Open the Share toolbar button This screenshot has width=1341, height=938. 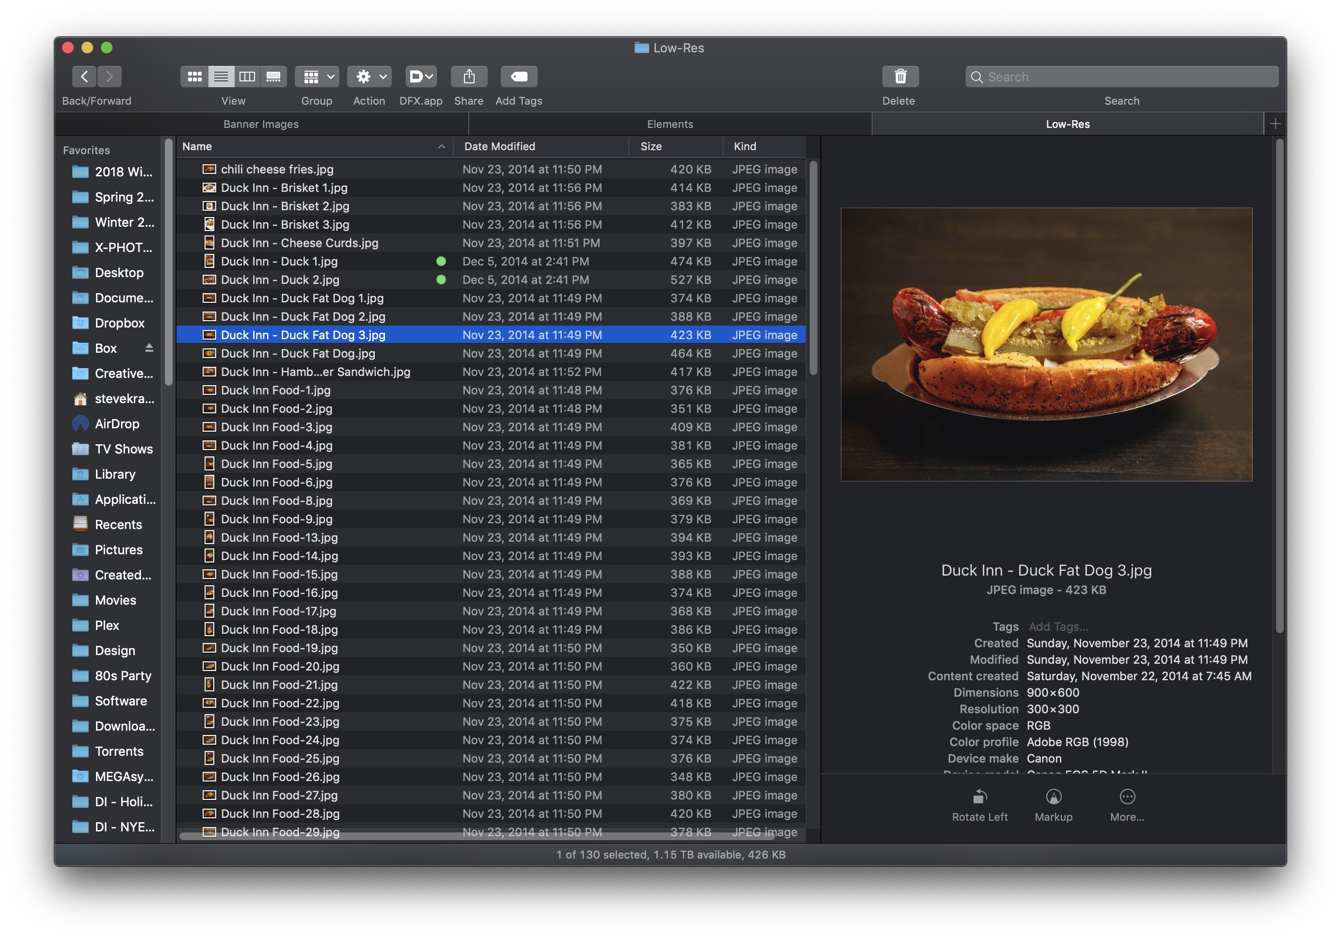(x=468, y=77)
